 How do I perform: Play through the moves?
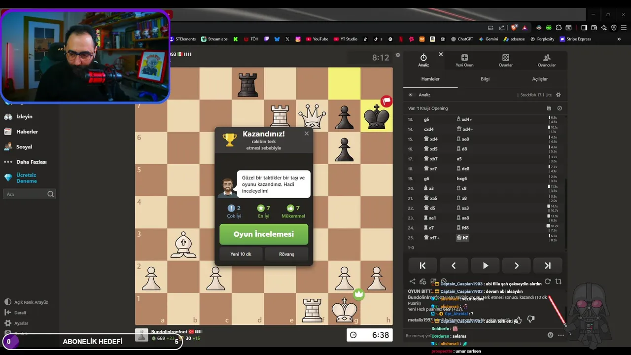[x=485, y=265]
